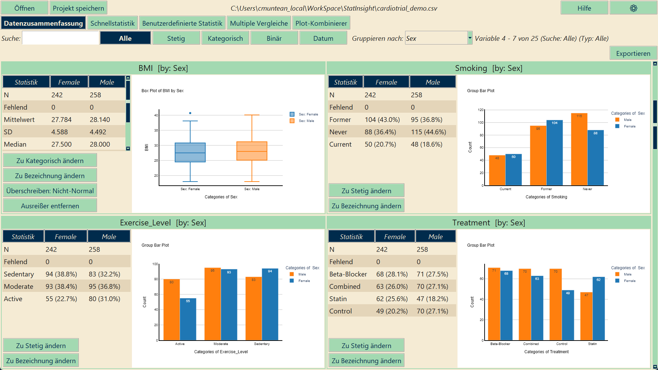The width and height of the screenshot is (658, 370).
Task: Click the Exportieren button
Action: [633, 53]
